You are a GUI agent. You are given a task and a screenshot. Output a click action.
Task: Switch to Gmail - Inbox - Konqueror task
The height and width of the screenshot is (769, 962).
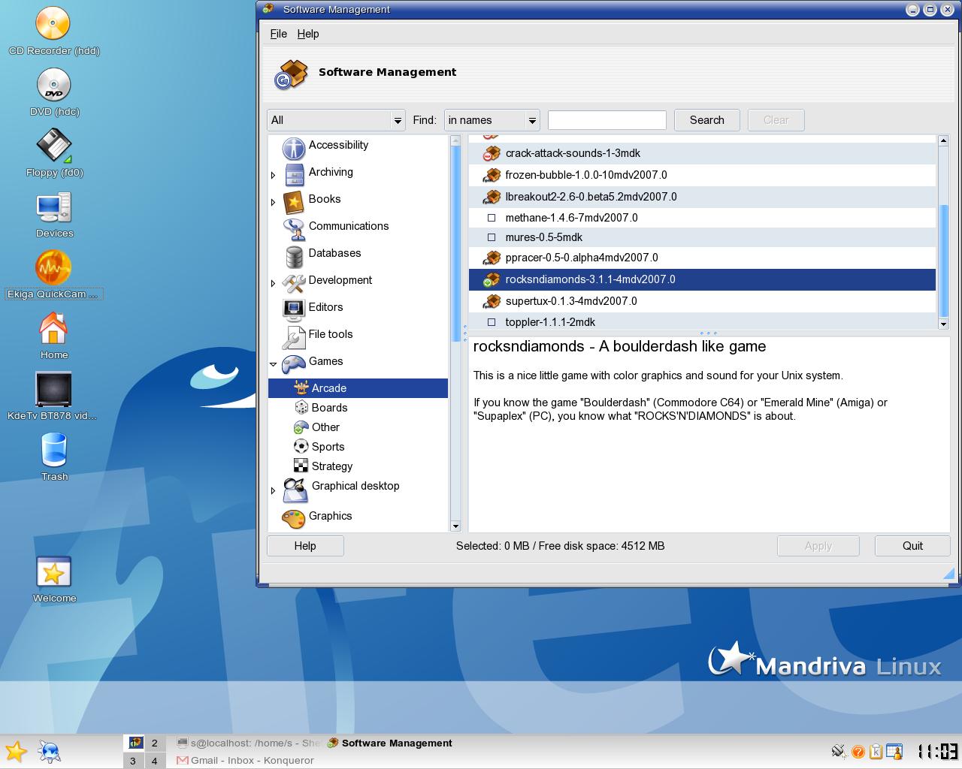click(246, 760)
